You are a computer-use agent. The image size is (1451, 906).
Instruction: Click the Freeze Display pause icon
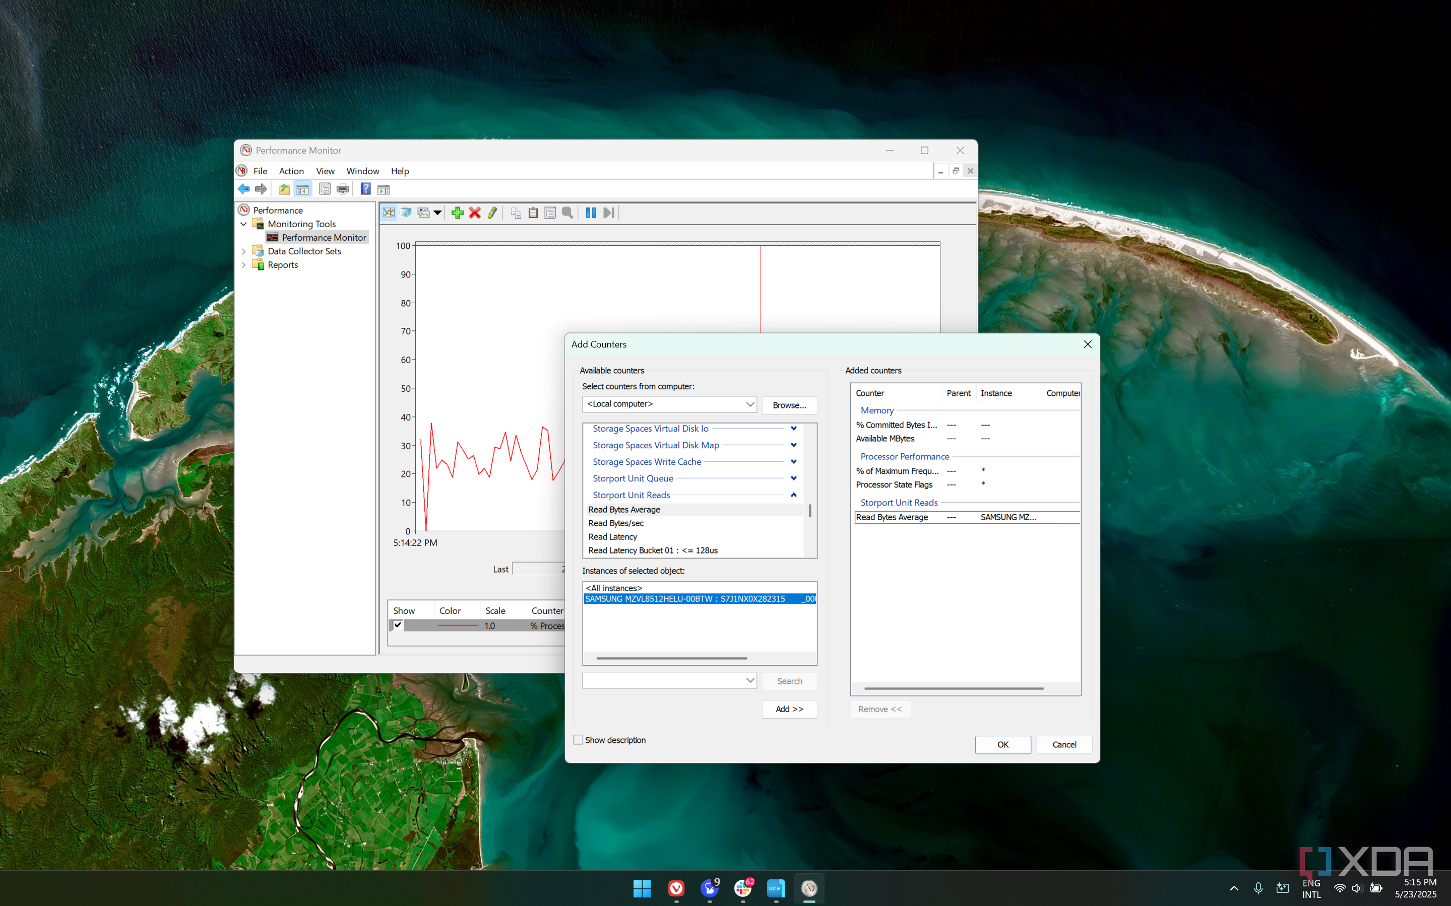(x=591, y=213)
